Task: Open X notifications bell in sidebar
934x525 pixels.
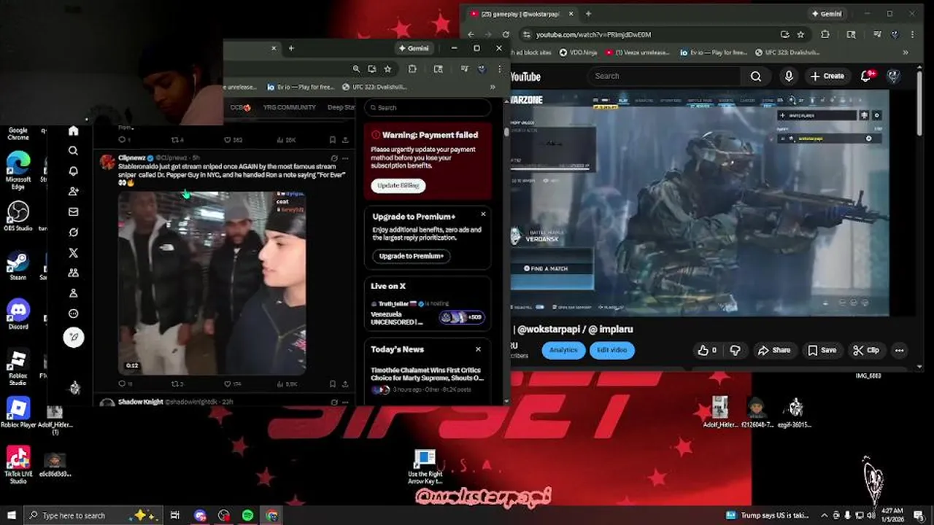Action: pyautogui.click(x=73, y=171)
